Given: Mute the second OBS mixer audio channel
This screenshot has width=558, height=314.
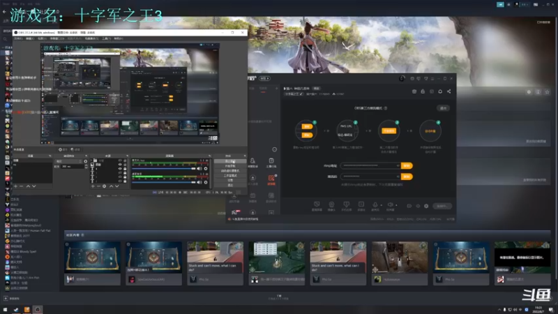Looking at the screenshot, I should coord(199,182).
